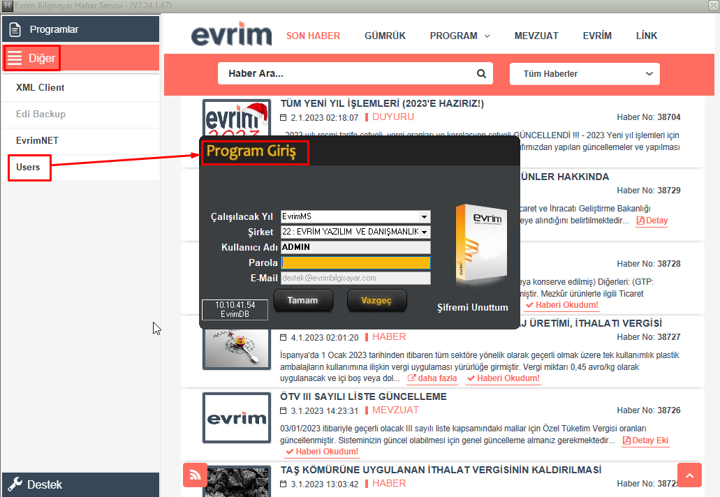Screen dimensions: 720x497
Task: Click the calendar icon beside 3.1.2023 13:03:42
Action: click(x=284, y=484)
